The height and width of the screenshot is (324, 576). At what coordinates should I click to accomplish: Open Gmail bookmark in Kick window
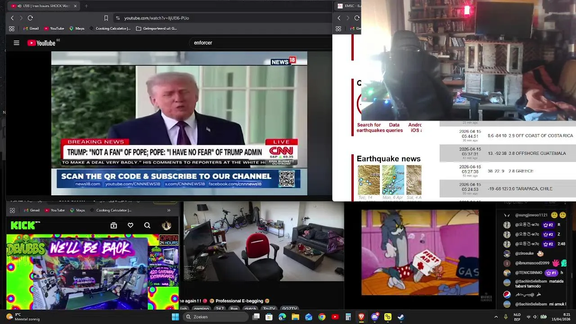coord(31,210)
